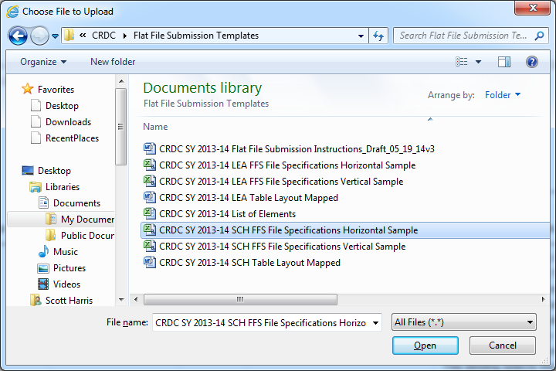Select the Videos library in the sidebar

tap(66, 284)
